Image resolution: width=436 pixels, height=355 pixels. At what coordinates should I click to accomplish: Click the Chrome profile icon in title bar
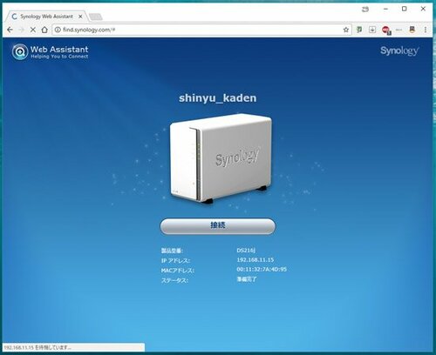[365, 10]
